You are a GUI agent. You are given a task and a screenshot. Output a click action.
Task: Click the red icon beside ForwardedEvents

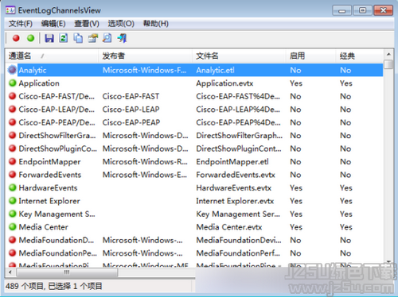[x=13, y=175]
